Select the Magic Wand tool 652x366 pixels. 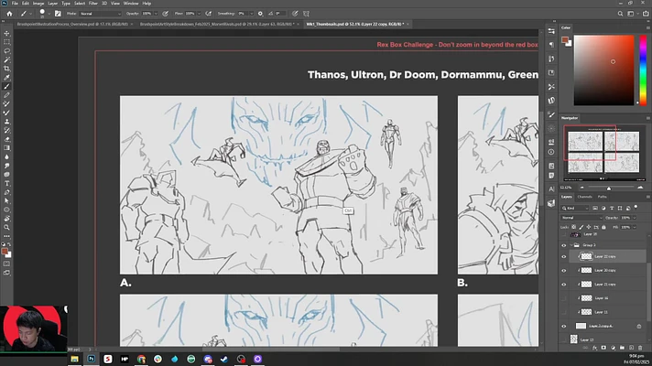[6, 59]
